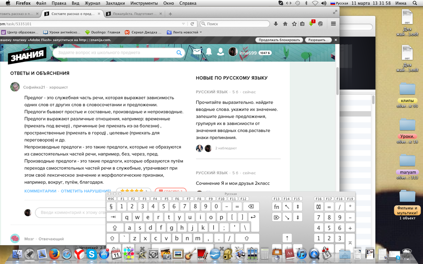Open QuickTime Player in the Dock
The height and width of the screenshot is (264, 423).
(314, 254)
